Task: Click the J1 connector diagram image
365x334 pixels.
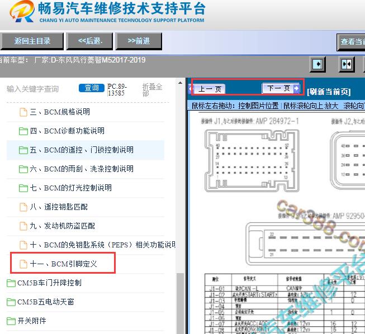Action: [x=252, y=161]
